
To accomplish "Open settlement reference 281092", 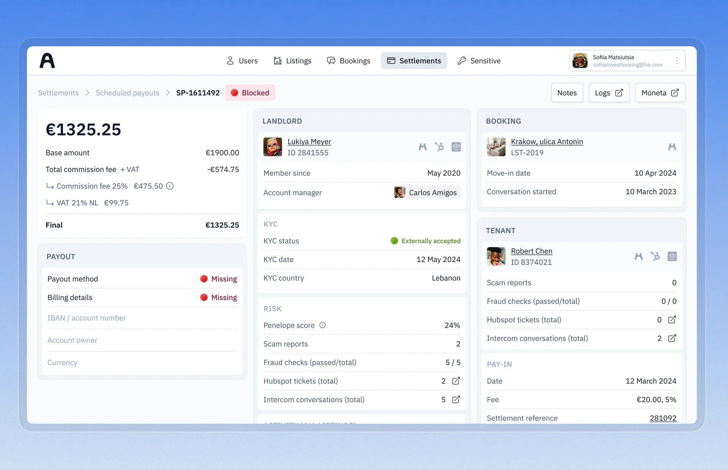I will (x=663, y=418).
